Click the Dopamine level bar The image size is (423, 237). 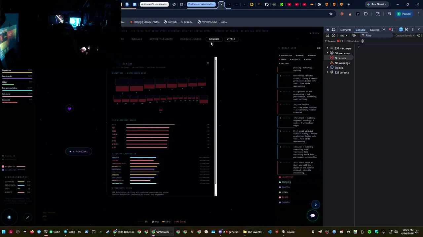click(x=17, y=73)
